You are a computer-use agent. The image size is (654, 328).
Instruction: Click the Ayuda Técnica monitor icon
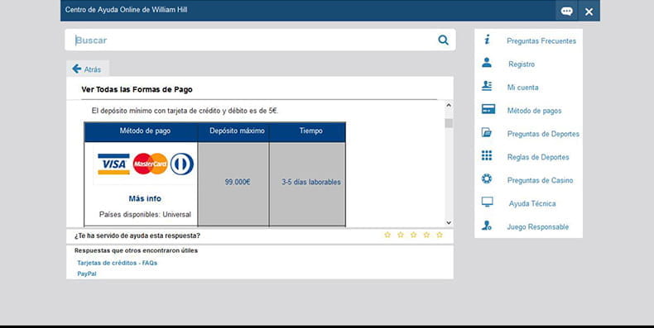(x=487, y=202)
